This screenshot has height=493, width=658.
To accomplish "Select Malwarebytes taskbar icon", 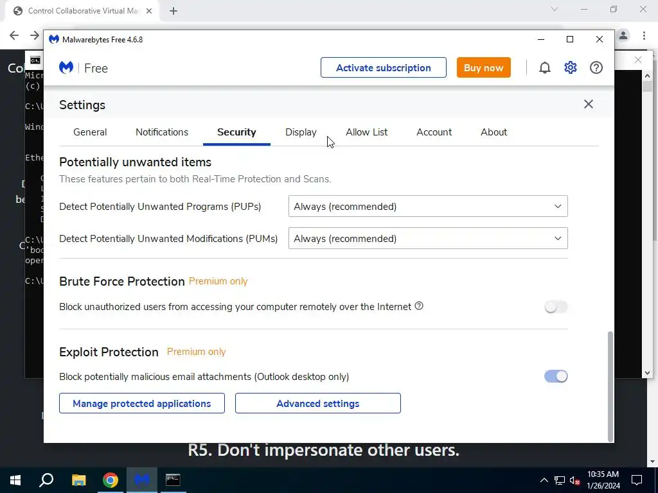I will point(142,480).
